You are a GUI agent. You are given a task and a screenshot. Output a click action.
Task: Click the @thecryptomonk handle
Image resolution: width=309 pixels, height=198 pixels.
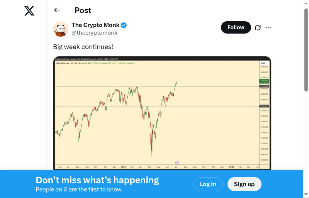pyautogui.click(x=95, y=33)
